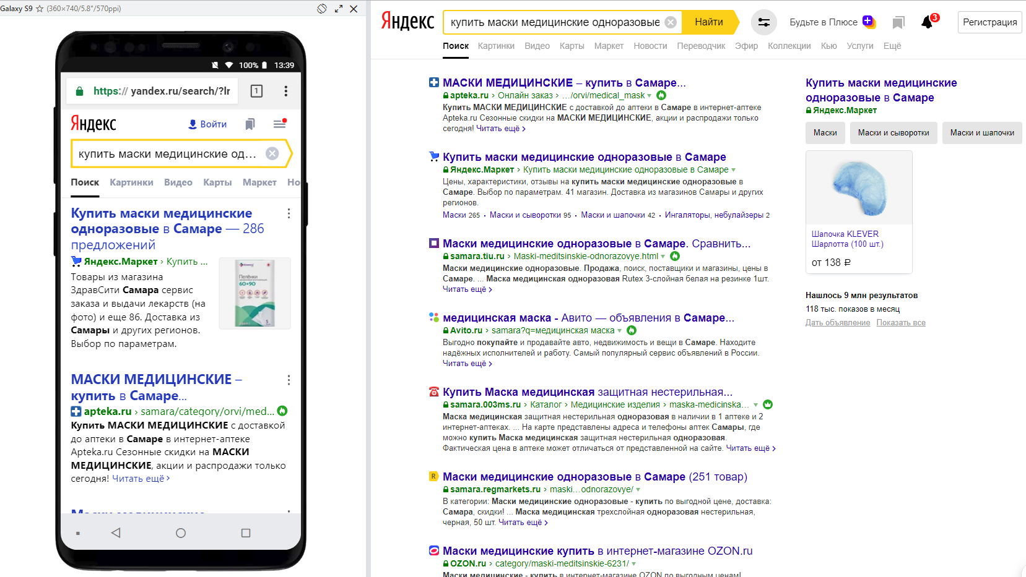Switch to Картинки tab on desktop
The height and width of the screenshot is (577, 1026).
coord(496,46)
